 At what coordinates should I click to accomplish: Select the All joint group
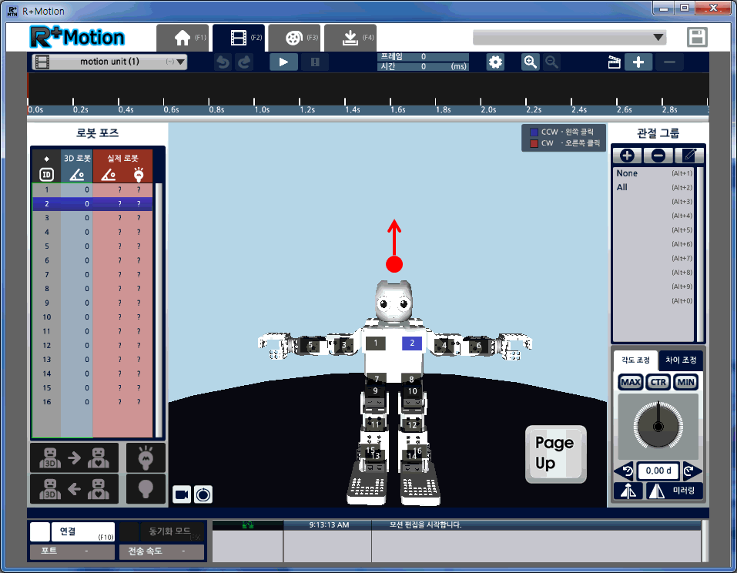coord(622,187)
